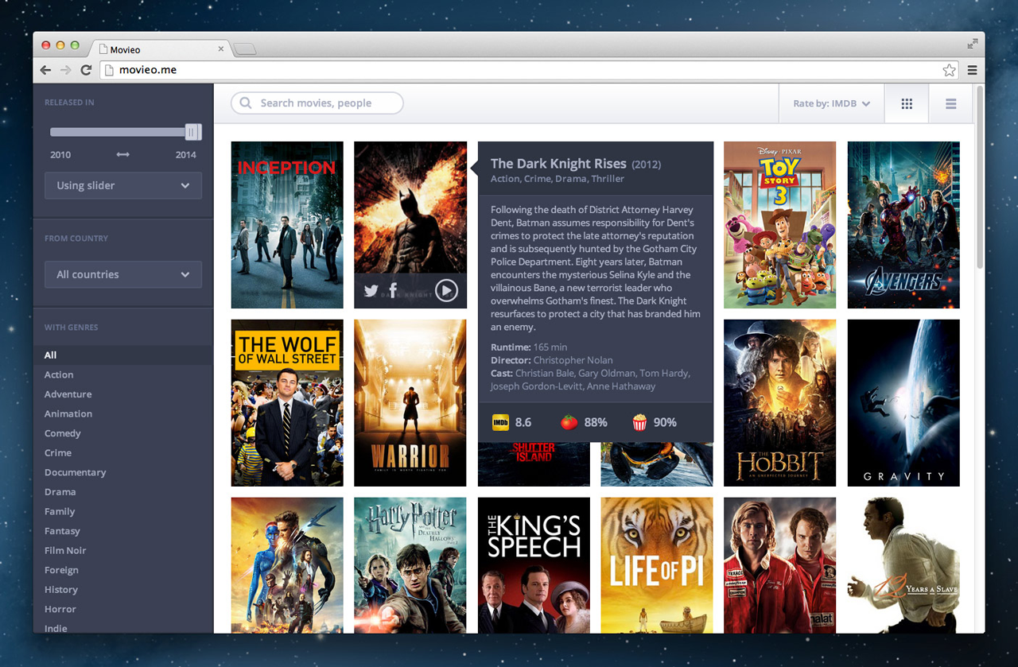Screen dimensions: 1018x667
Task: Filter movies by Documentary genre
Action: tap(75, 472)
